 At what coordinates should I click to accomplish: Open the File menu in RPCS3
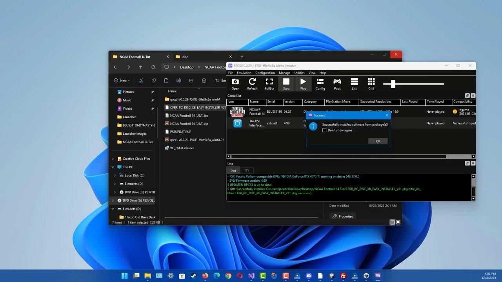point(231,73)
